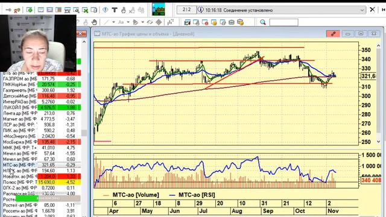Select the Мечел ап row
The height and width of the screenshot is (217, 386).
coord(42,159)
